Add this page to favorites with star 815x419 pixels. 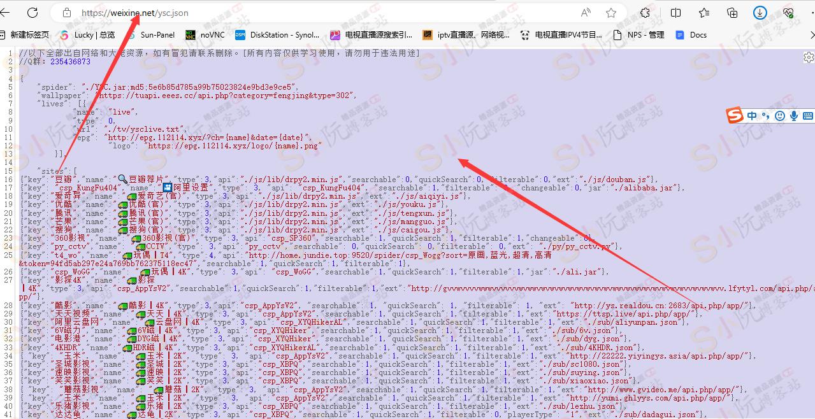[611, 13]
